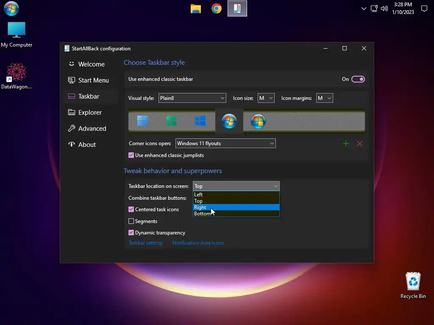Screen dimensions: 434x325
Task: Open the Taskbar settings link
Action: coord(146,243)
